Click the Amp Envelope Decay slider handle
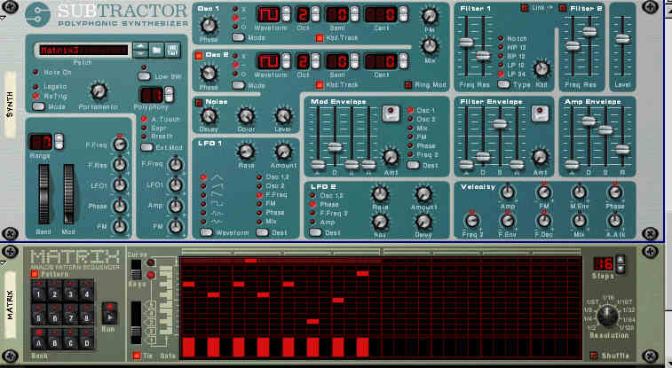672x368 pixels. [x=589, y=121]
